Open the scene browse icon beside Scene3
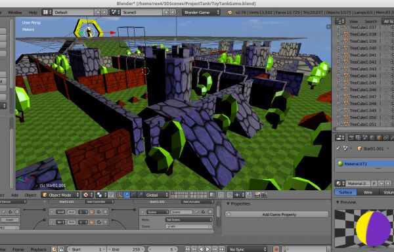Screen dimensions: 394x252 tap(116, 12)
